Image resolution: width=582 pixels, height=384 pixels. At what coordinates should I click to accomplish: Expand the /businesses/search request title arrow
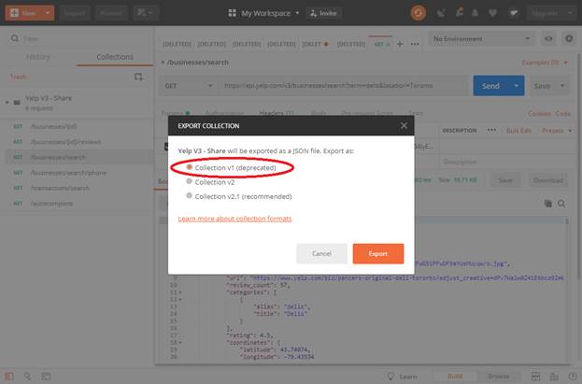click(163, 62)
